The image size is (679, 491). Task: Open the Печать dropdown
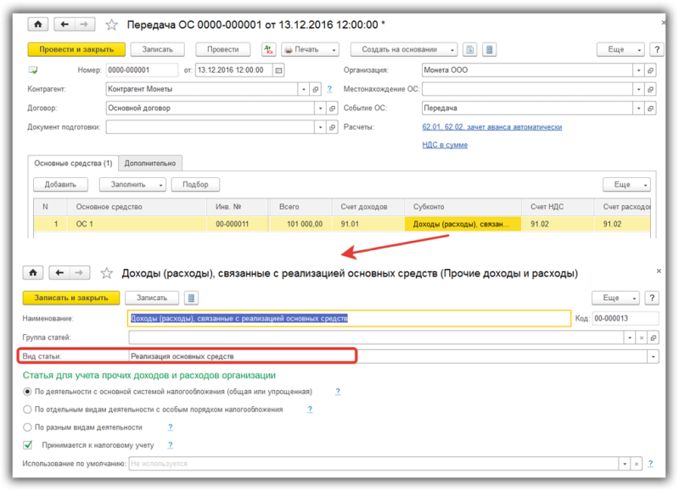tap(310, 49)
